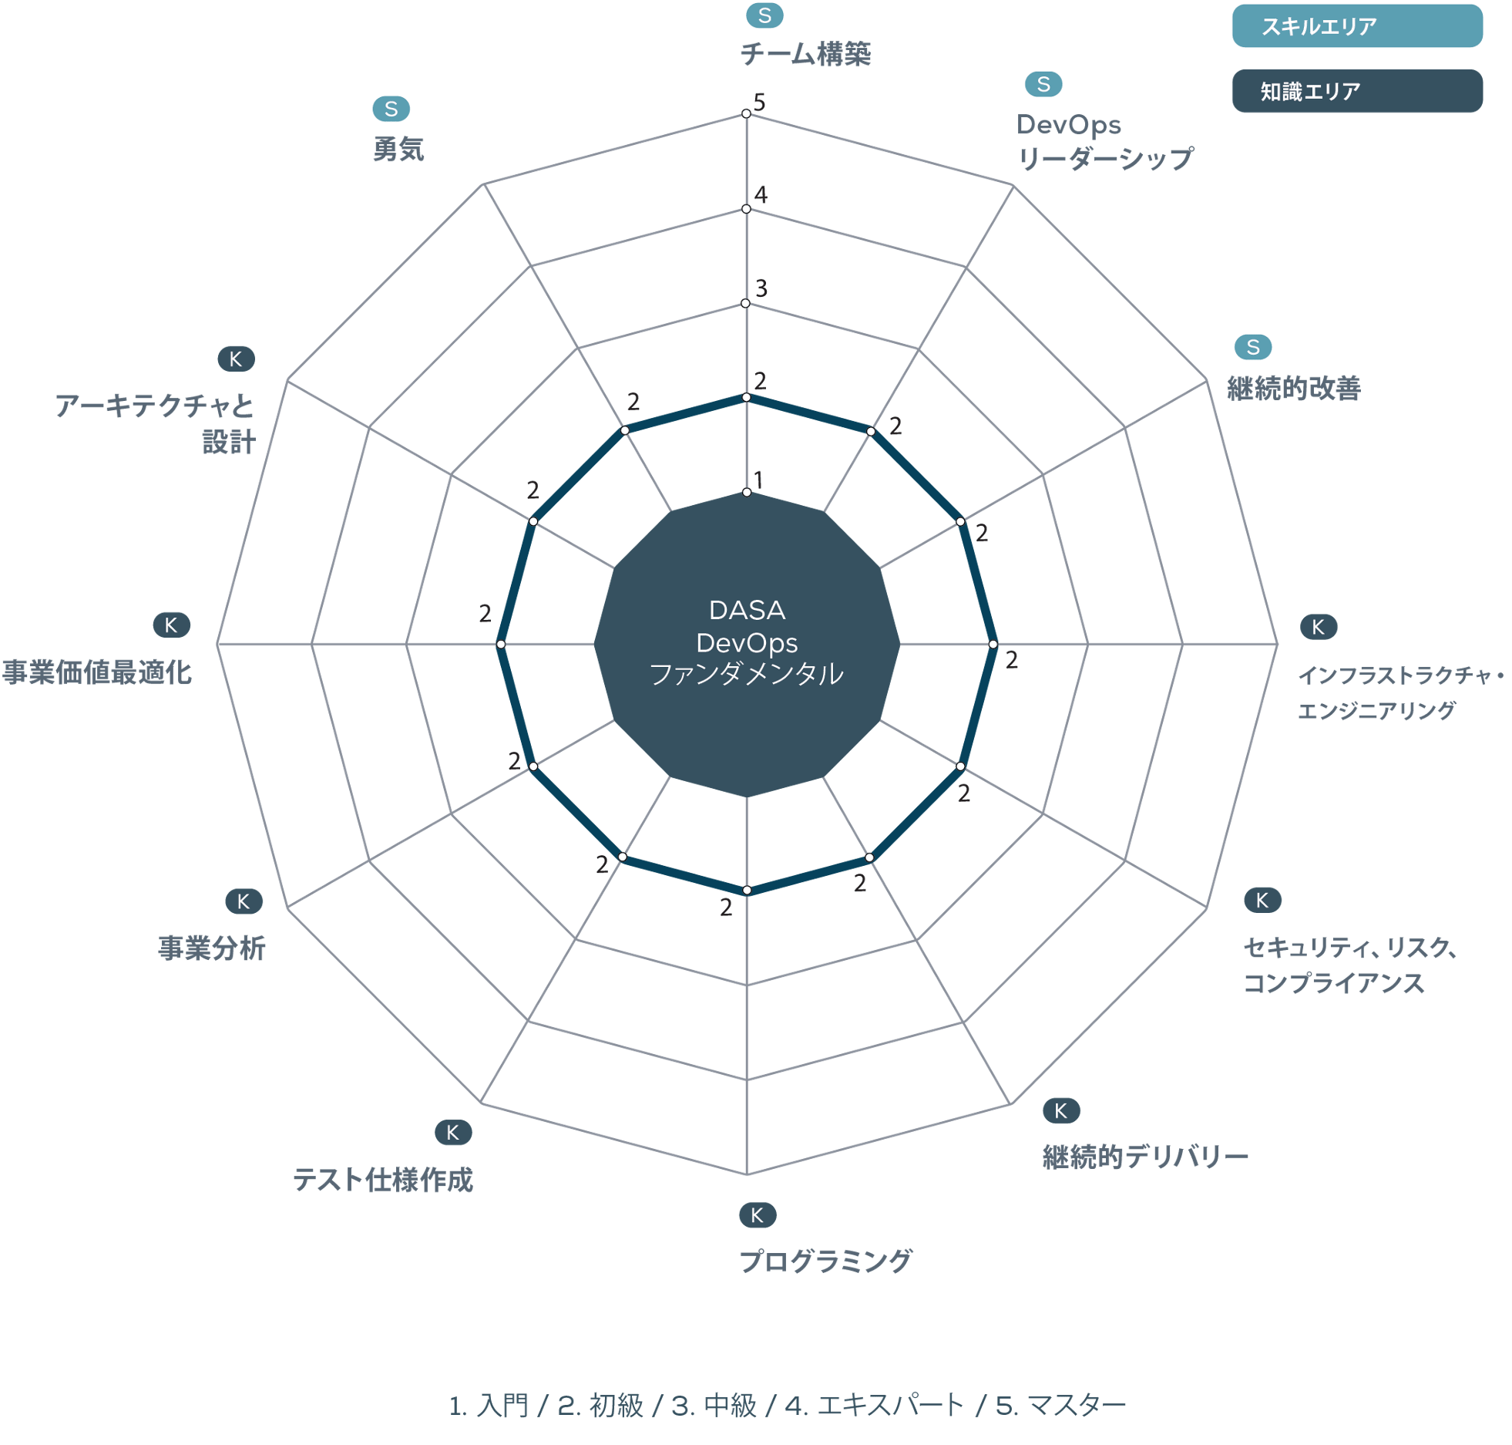Image resolution: width=1512 pixels, height=1445 pixels.
Task: Click the level legend text at the bottom
Action: click(787, 1404)
